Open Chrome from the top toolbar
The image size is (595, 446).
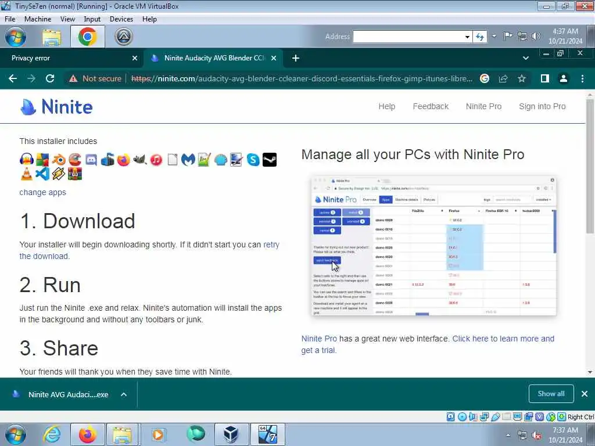(88, 37)
